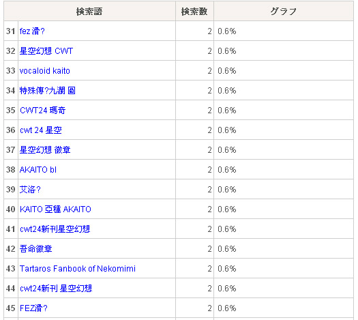Click the 'グラフ' column header

pyautogui.click(x=284, y=12)
